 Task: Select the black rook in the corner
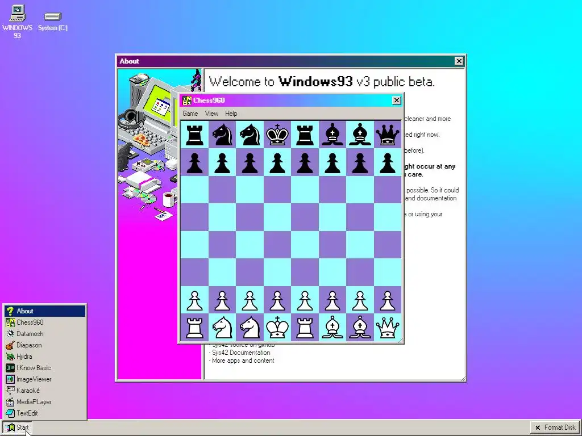[x=194, y=135]
